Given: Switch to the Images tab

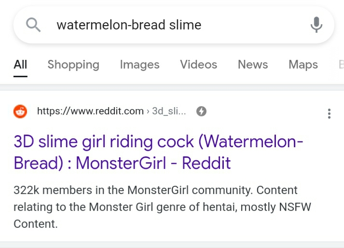Looking at the screenshot, I should tap(140, 65).
